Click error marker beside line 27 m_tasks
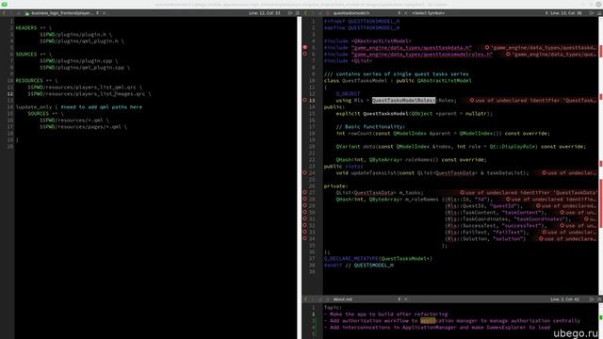Image resolution: width=603 pixels, height=339 pixels. click(x=305, y=192)
